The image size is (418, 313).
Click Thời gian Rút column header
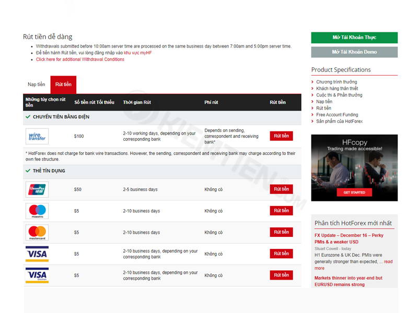tap(137, 102)
